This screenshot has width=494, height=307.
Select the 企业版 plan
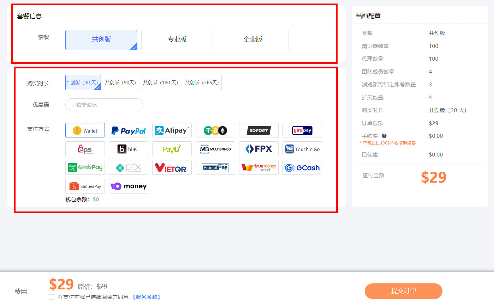point(253,40)
